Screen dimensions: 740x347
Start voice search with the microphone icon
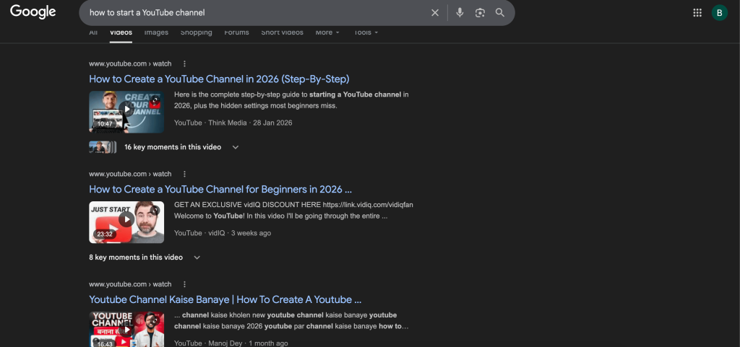point(460,13)
